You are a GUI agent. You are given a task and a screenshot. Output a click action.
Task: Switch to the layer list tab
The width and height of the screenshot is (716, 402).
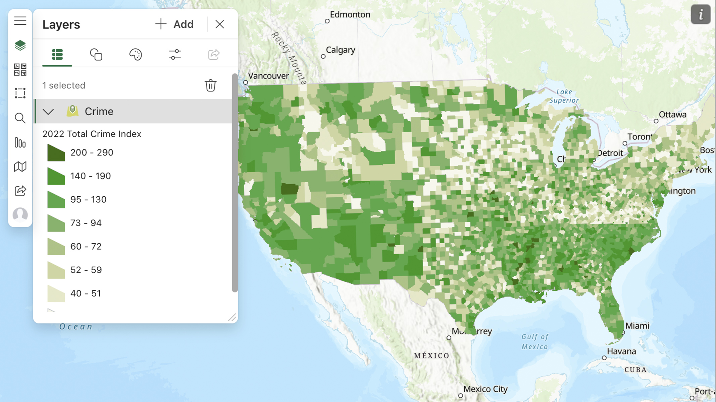click(57, 54)
